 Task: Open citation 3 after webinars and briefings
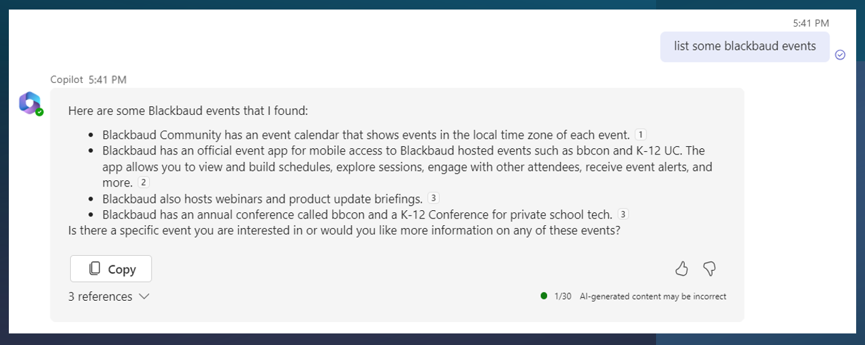(433, 198)
